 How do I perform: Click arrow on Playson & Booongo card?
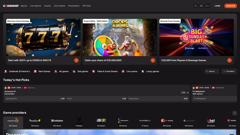click(229, 60)
